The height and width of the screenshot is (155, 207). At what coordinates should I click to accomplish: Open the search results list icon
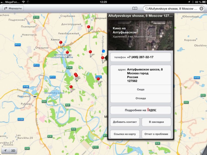[x=201, y=9]
